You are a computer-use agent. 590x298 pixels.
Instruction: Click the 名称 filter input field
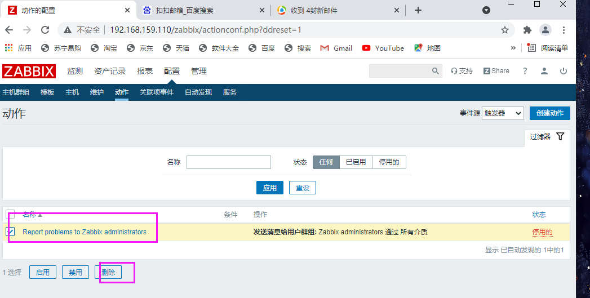(229, 162)
